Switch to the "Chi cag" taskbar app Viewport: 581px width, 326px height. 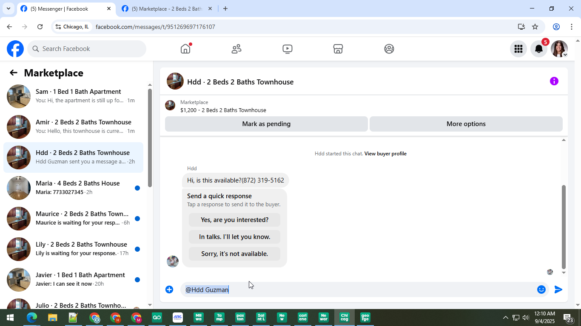[x=345, y=318]
